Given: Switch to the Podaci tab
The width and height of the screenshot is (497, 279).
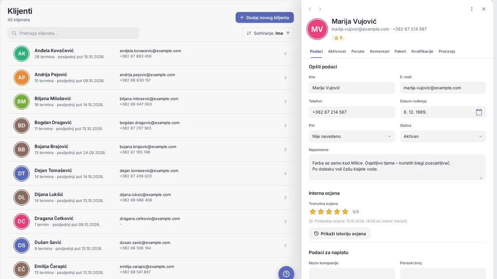Looking at the screenshot, I should (x=316, y=51).
